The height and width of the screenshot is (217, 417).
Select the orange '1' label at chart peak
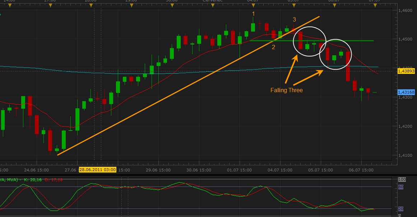pos(253,14)
